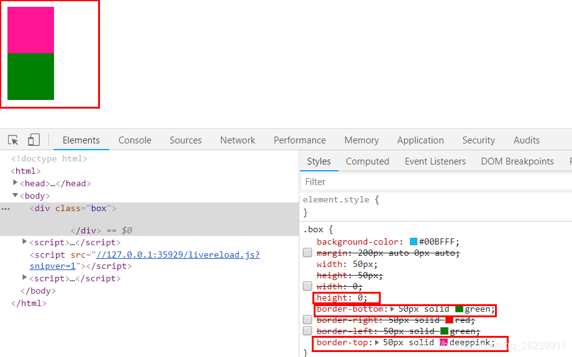Expand border-bottom shorthand property triangle
The height and width of the screenshot is (357, 572).
[x=393, y=309]
